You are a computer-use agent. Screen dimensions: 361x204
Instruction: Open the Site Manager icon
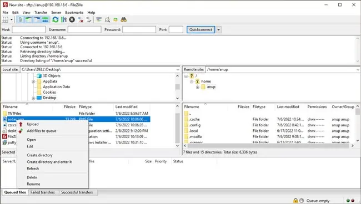6,20
